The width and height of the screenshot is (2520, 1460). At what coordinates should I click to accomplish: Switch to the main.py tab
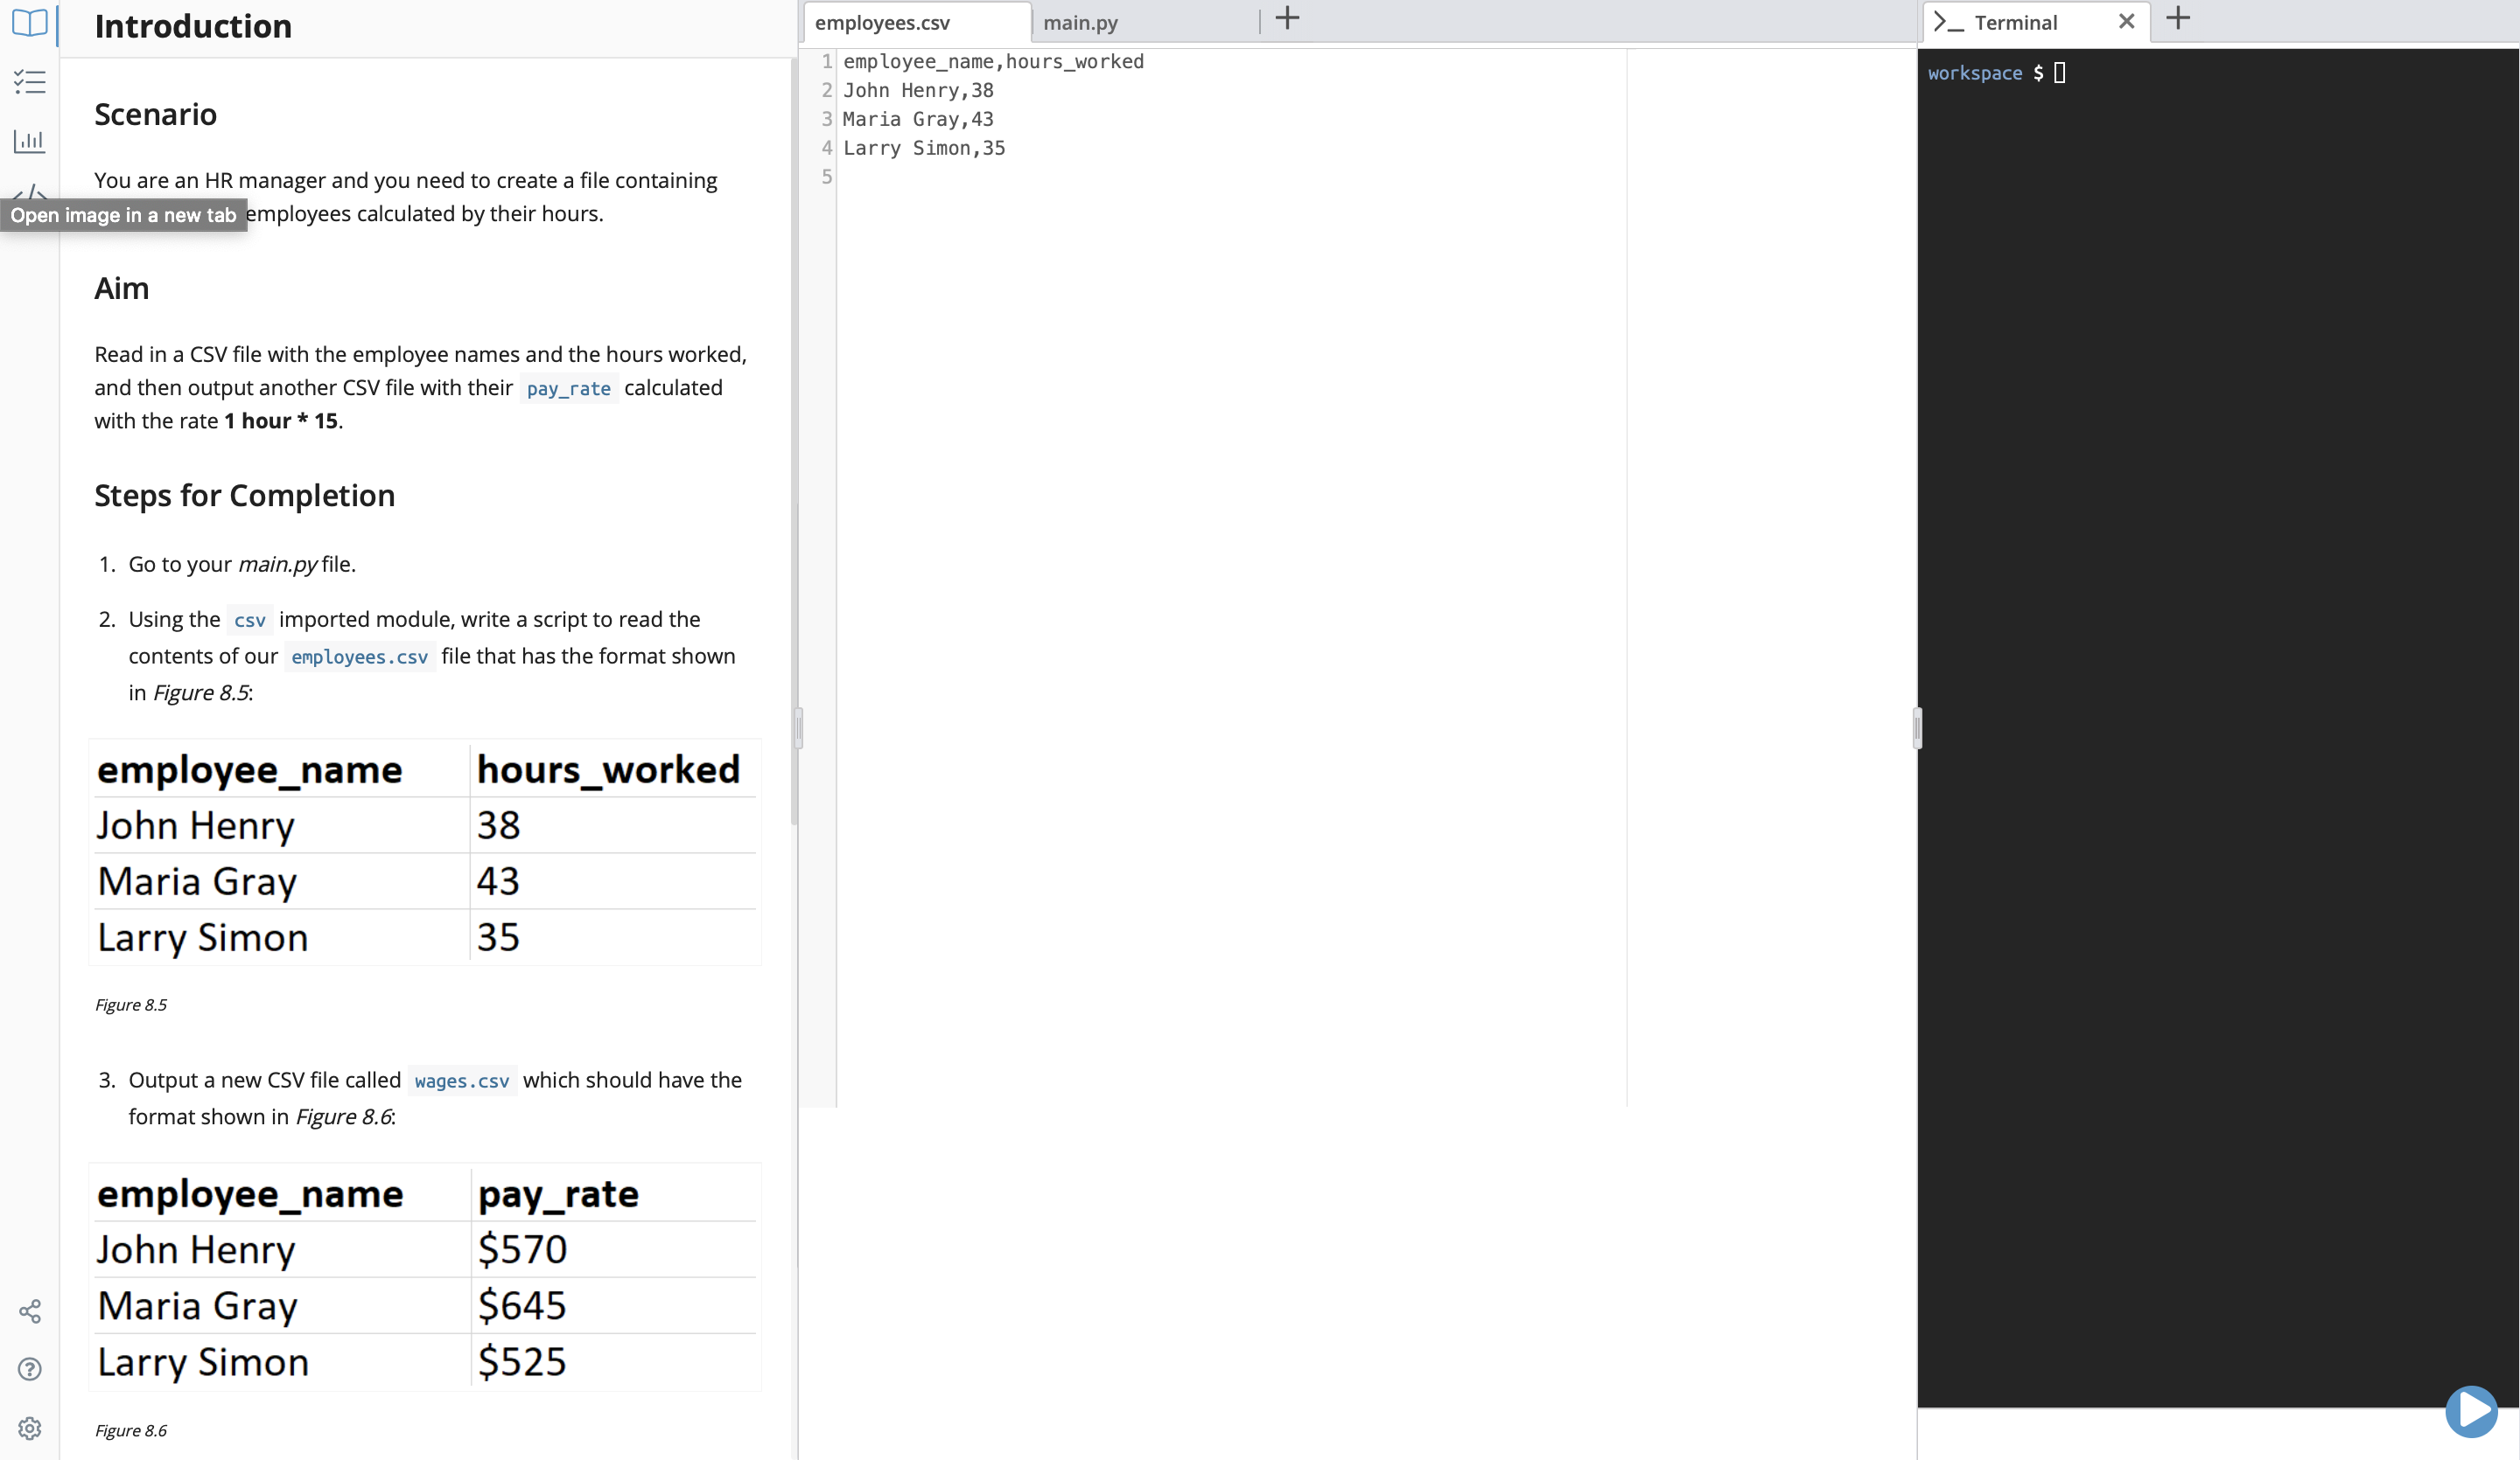1080,22
